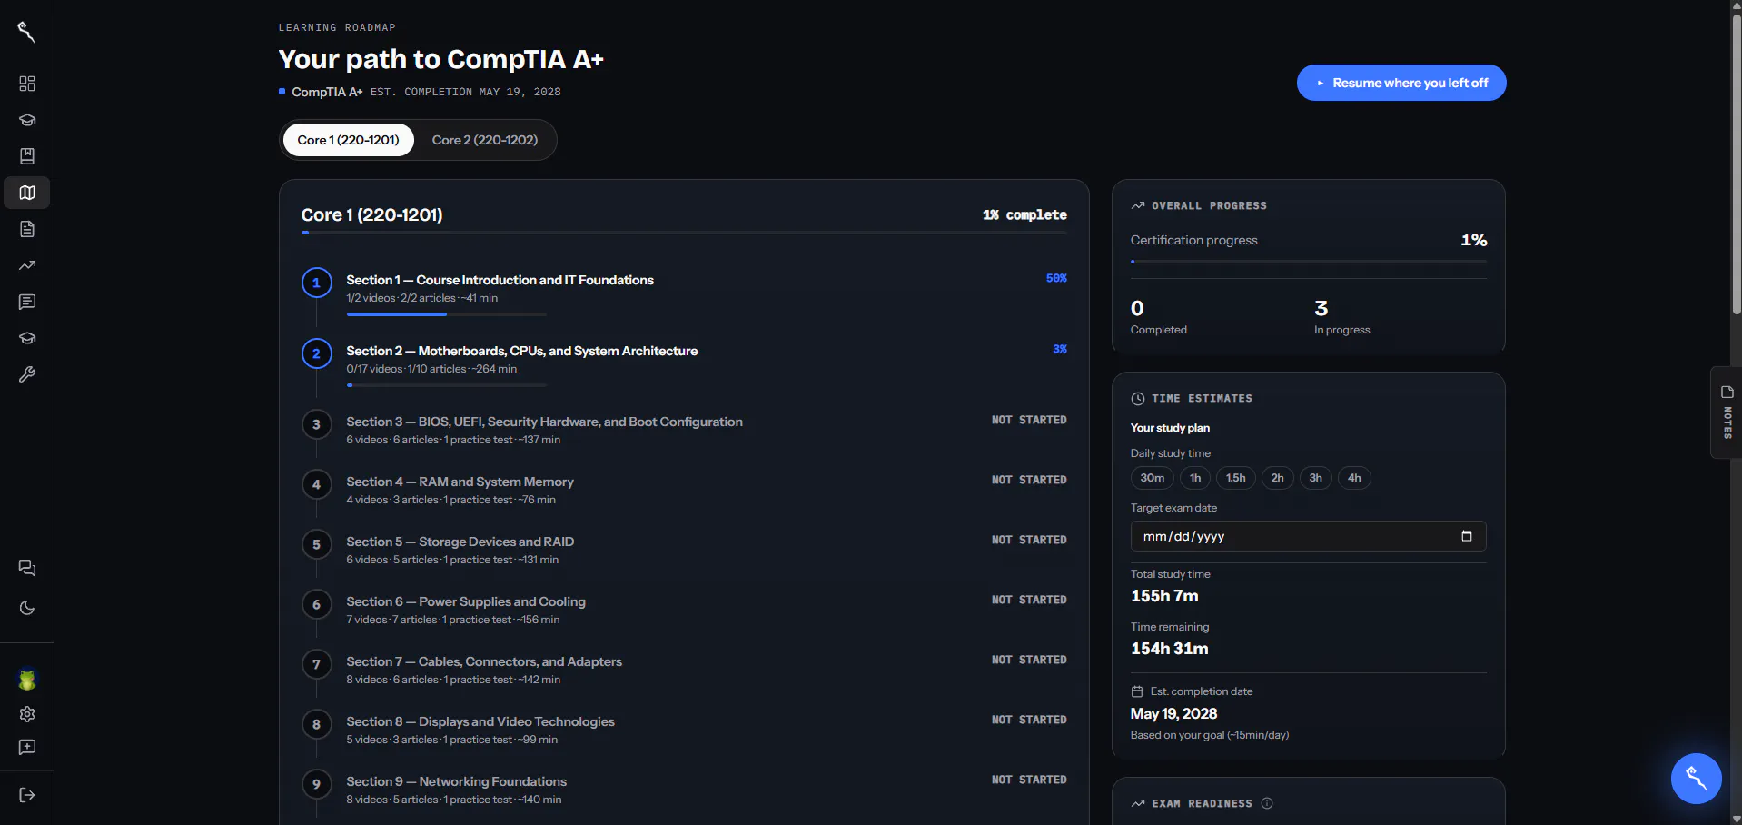The image size is (1742, 825).
Task: Open the floating blue assistant button
Action: (x=1696, y=779)
